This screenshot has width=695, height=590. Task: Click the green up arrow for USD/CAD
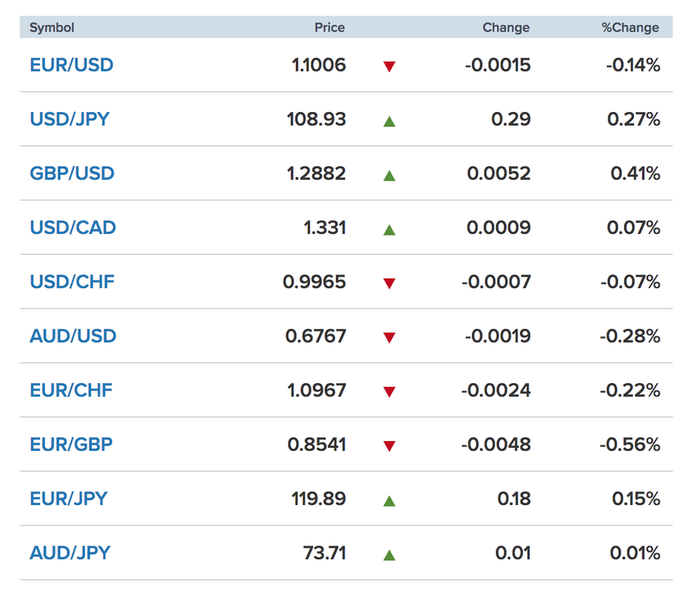coord(389,229)
